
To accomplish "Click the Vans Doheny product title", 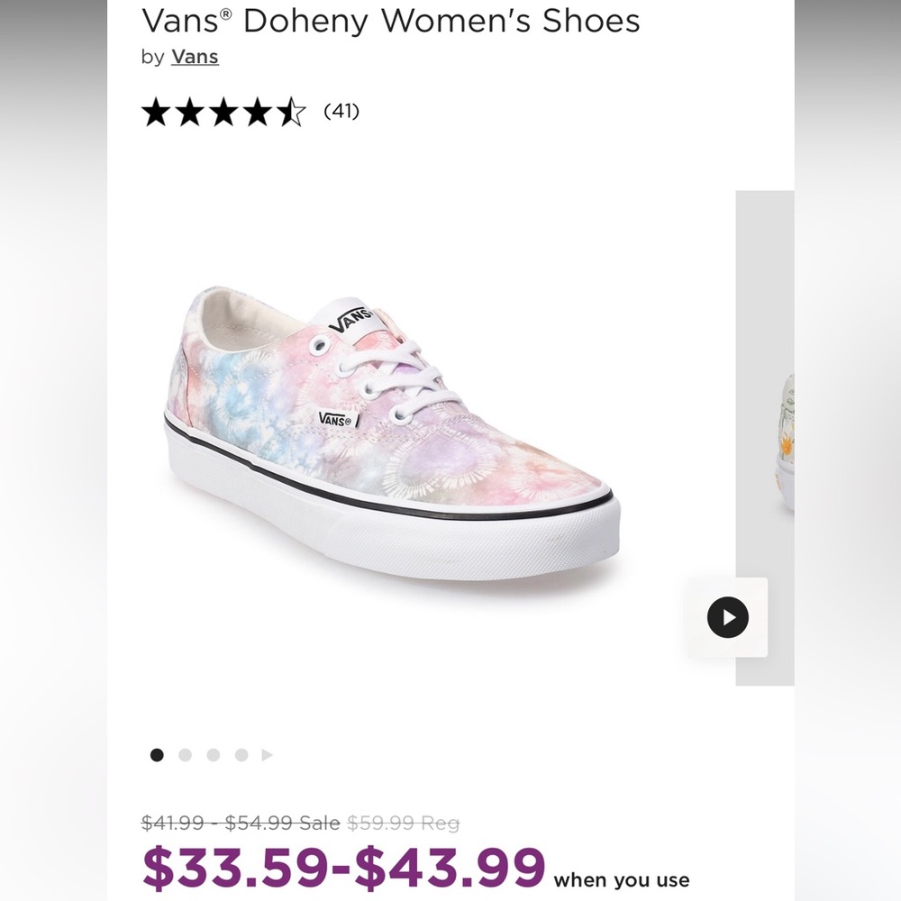I will click(x=390, y=21).
